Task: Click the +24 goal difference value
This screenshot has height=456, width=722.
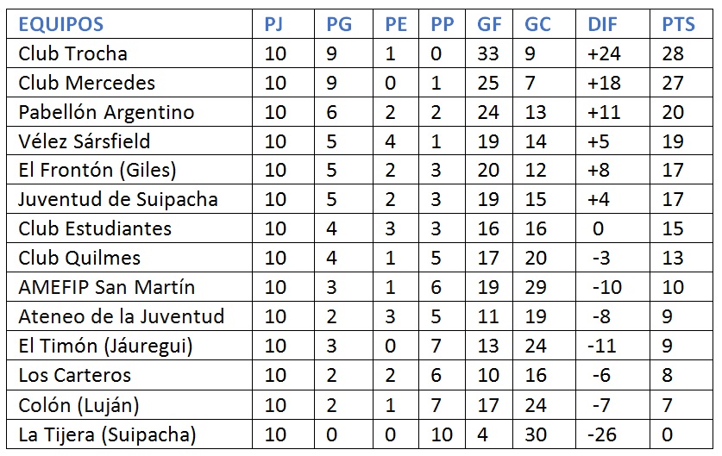Action: coord(604,53)
